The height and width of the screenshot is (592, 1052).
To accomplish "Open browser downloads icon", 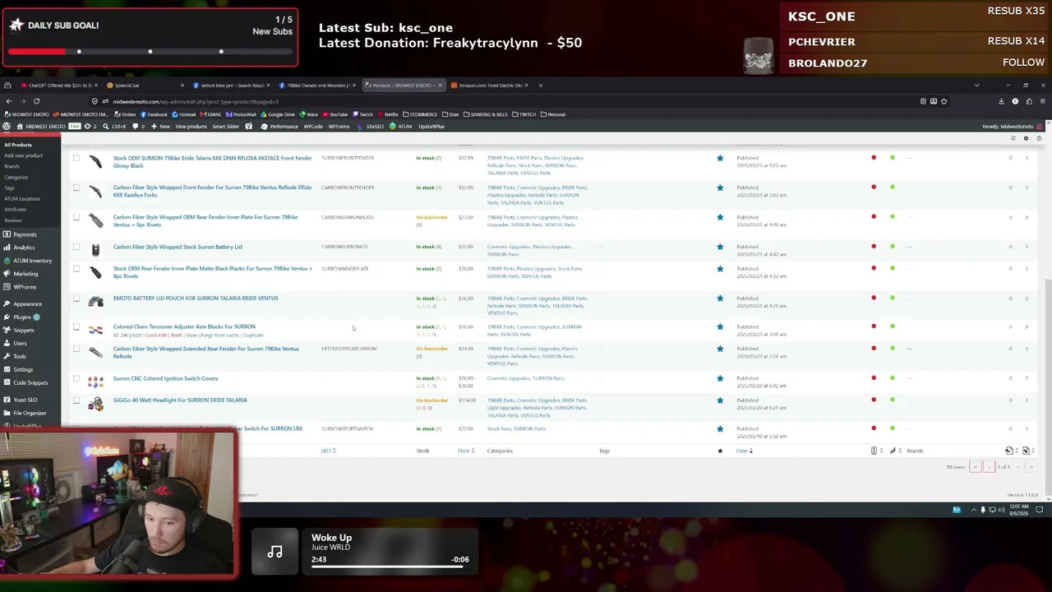I will click(1001, 101).
